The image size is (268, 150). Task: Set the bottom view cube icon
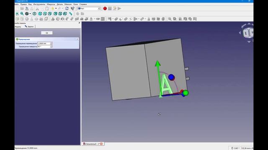(x=60, y=14)
